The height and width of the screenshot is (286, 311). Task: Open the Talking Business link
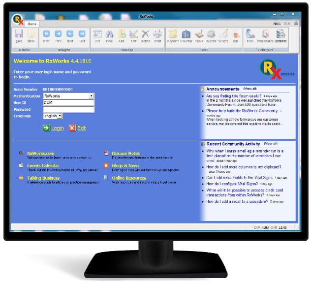pyautogui.click(x=43, y=178)
